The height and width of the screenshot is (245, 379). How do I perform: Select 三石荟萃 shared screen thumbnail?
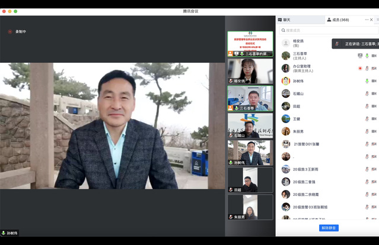(x=250, y=44)
